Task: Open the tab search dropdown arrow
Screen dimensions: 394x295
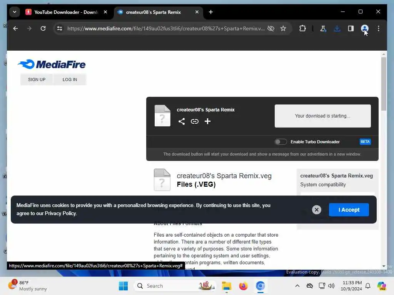Action: tap(15, 12)
